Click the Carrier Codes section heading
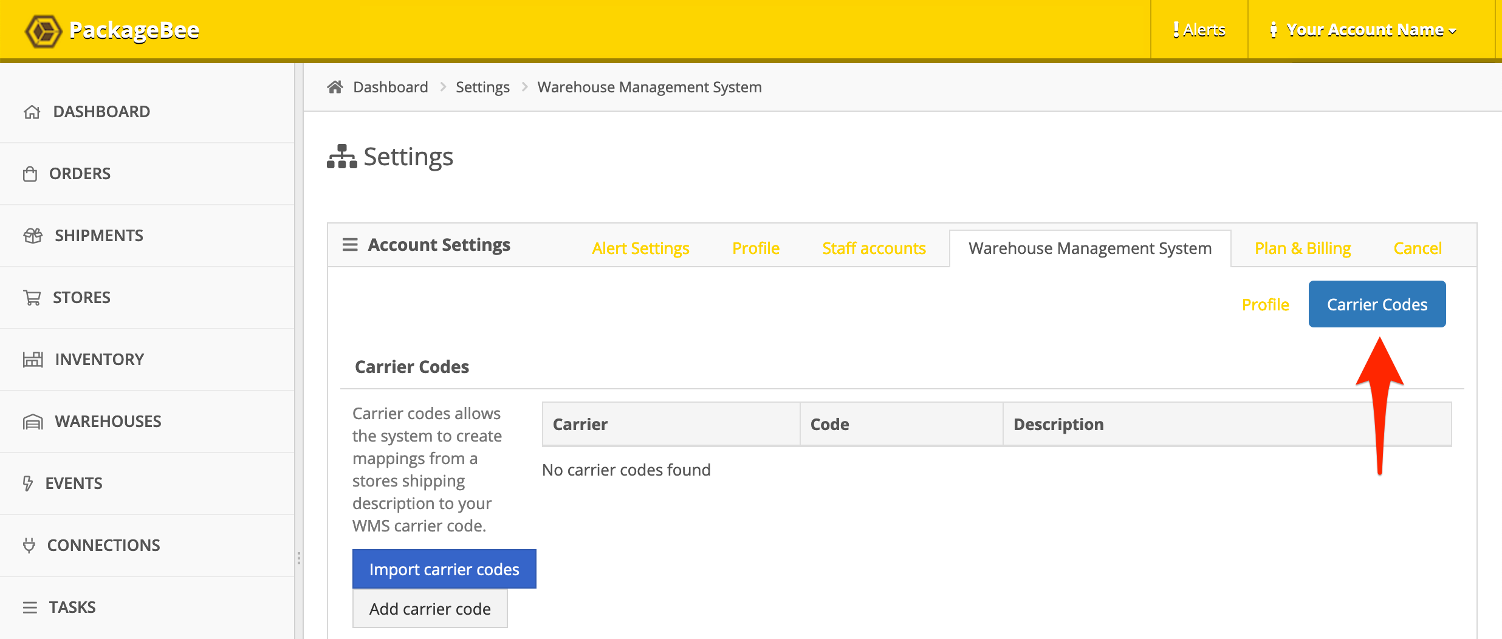Viewport: 1502px width, 639px height. pyautogui.click(x=412, y=367)
